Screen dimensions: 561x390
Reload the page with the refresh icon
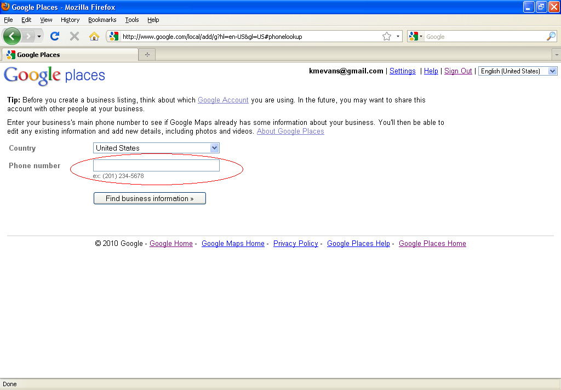[x=55, y=36]
